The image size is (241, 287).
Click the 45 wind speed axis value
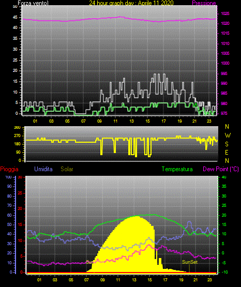coord(15,18)
